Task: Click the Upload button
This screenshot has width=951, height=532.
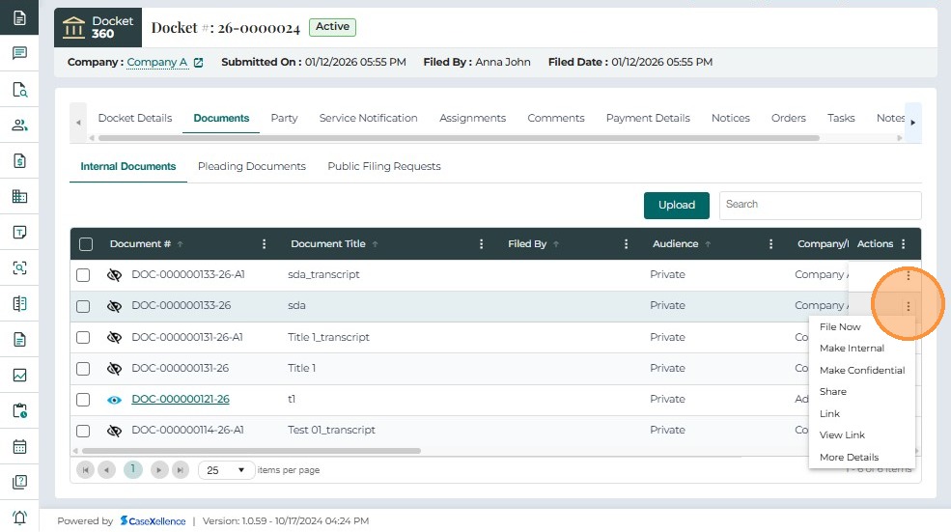Action: [676, 205]
